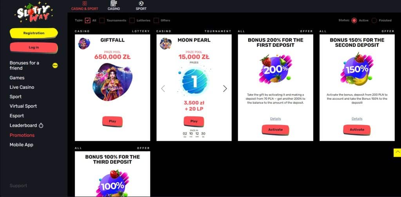Click the Moon Pearl game avatar icon
This screenshot has height=197, width=401.
pyautogui.click(x=166, y=44)
